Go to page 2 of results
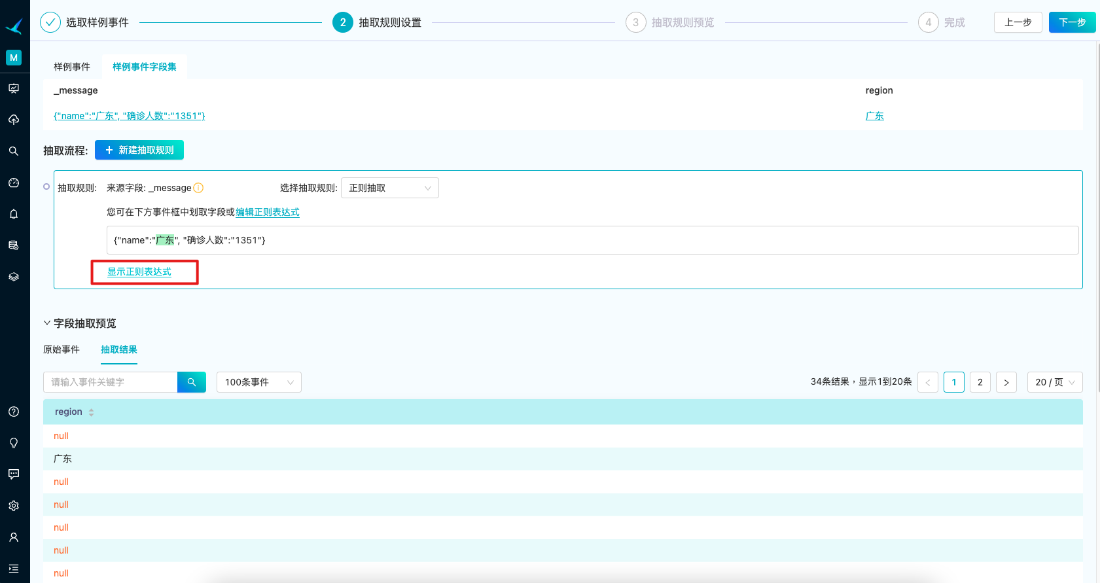The width and height of the screenshot is (1100, 583). (x=980, y=382)
